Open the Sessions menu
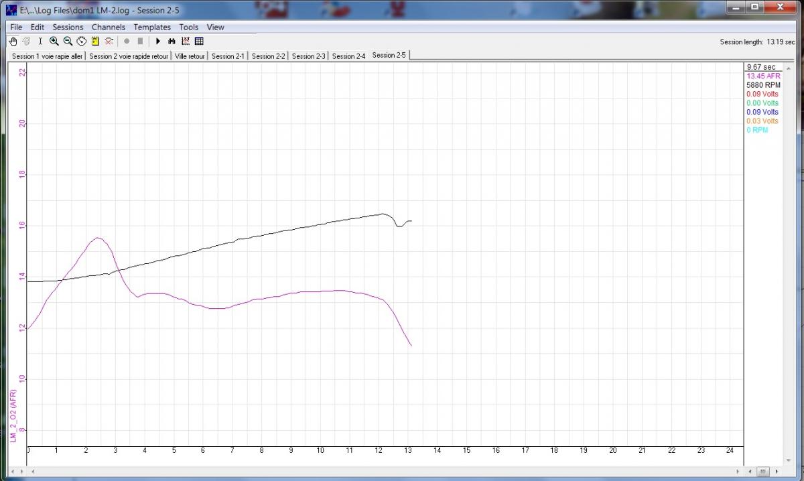Image resolution: width=804 pixels, height=481 pixels. [x=68, y=27]
